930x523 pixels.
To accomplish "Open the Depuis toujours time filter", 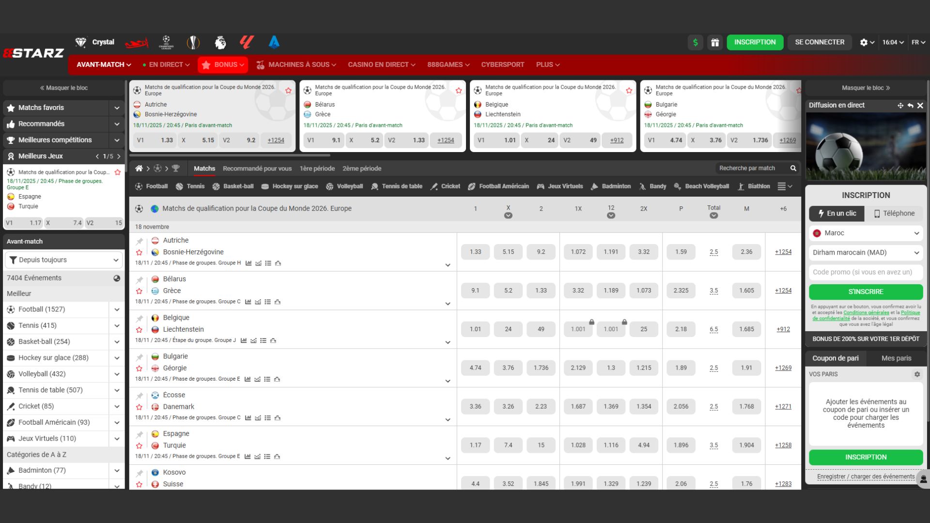I will point(63,260).
